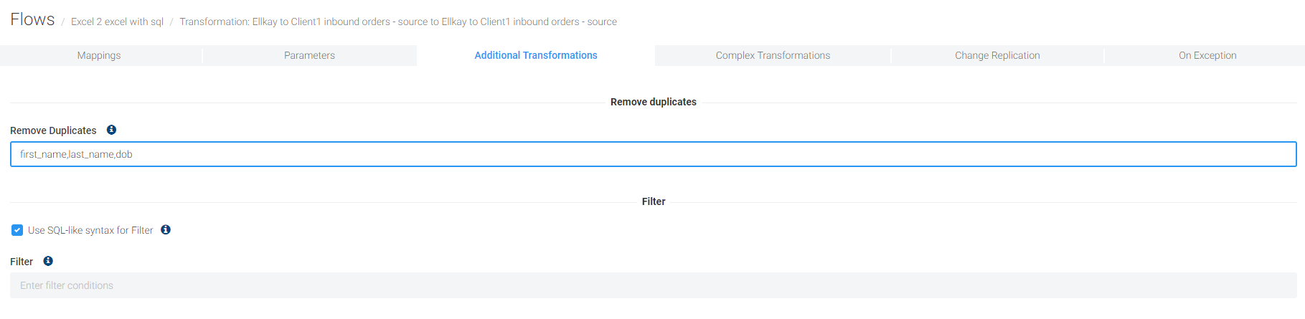
Task: Open the Change Replication tab
Action: (997, 55)
